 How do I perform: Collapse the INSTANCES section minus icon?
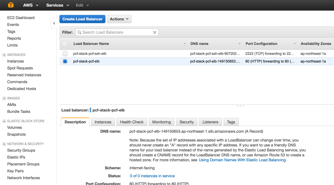[4, 55]
